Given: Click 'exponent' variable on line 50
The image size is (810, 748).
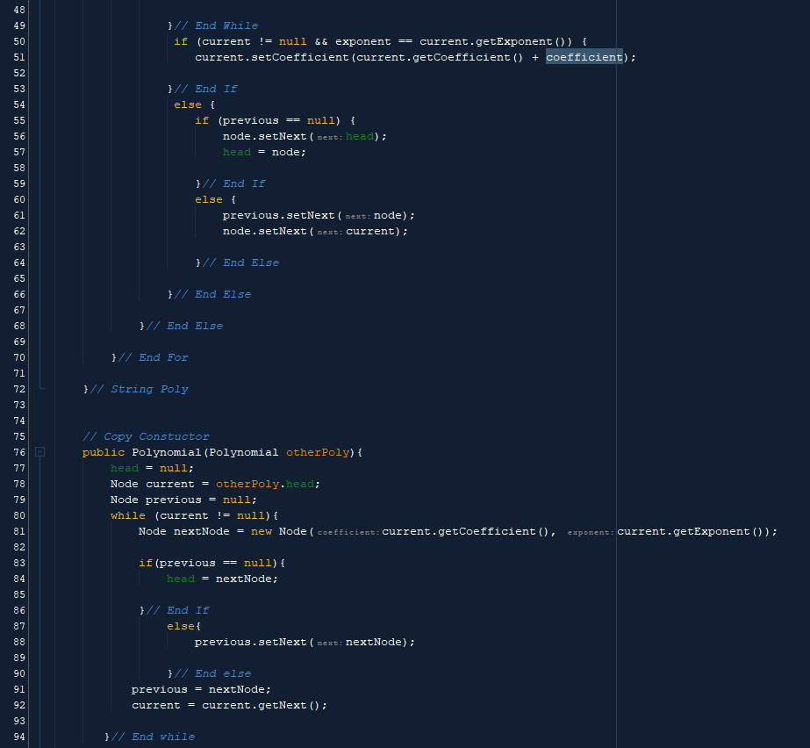Looking at the screenshot, I should (x=363, y=42).
